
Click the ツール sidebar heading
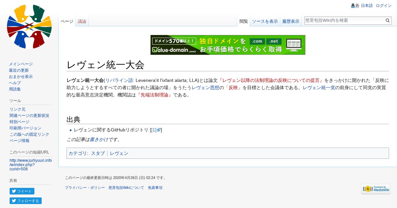[15, 101]
